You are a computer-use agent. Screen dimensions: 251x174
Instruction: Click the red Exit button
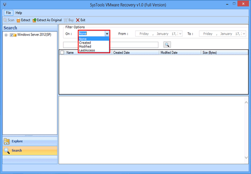81,20
